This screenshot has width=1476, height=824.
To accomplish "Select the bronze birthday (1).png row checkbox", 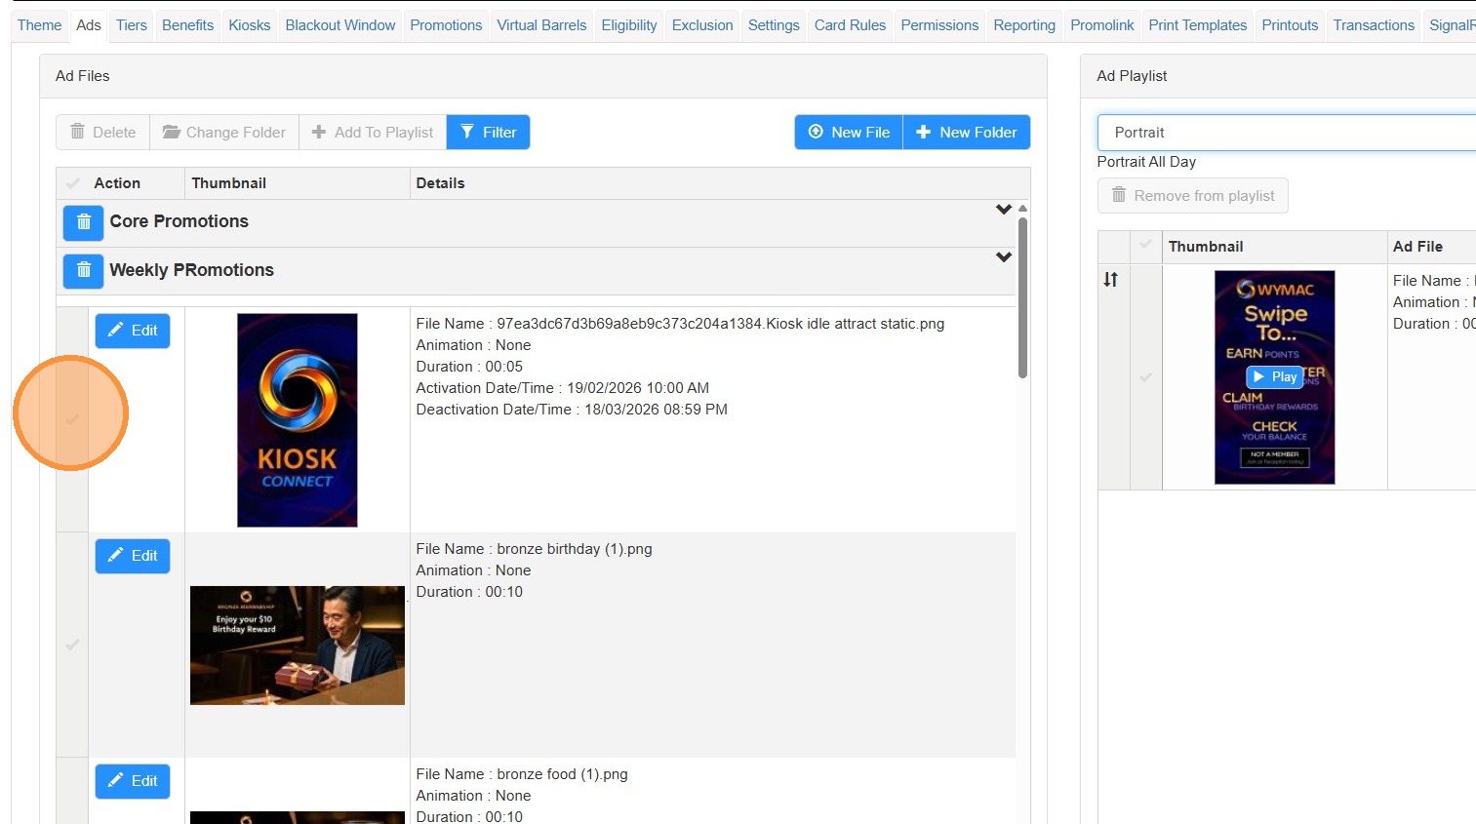I will tap(72, 645).
